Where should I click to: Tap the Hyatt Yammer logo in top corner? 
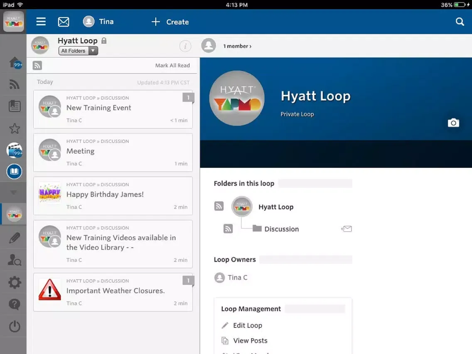coord(14,21)
